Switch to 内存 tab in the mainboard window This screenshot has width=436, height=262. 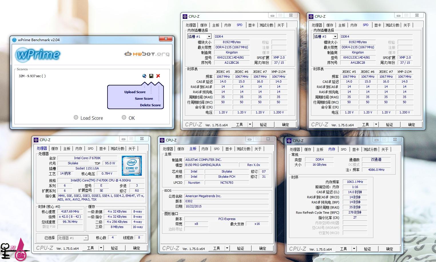tap(205, 149)
